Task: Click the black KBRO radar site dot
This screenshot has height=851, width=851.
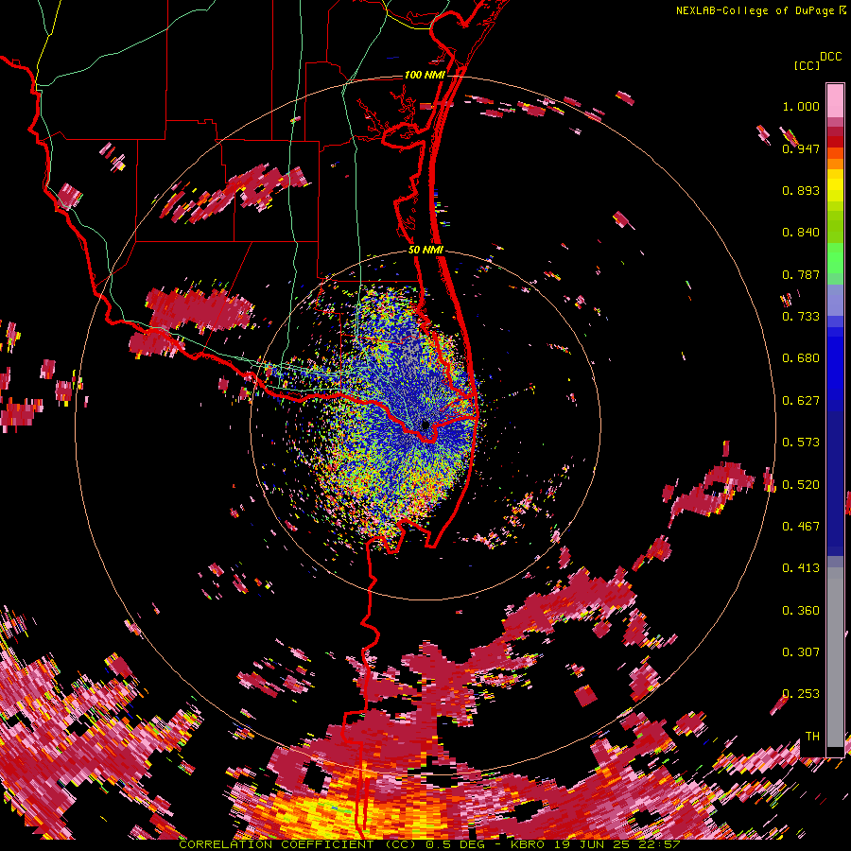Action: [x=425, y=425]
